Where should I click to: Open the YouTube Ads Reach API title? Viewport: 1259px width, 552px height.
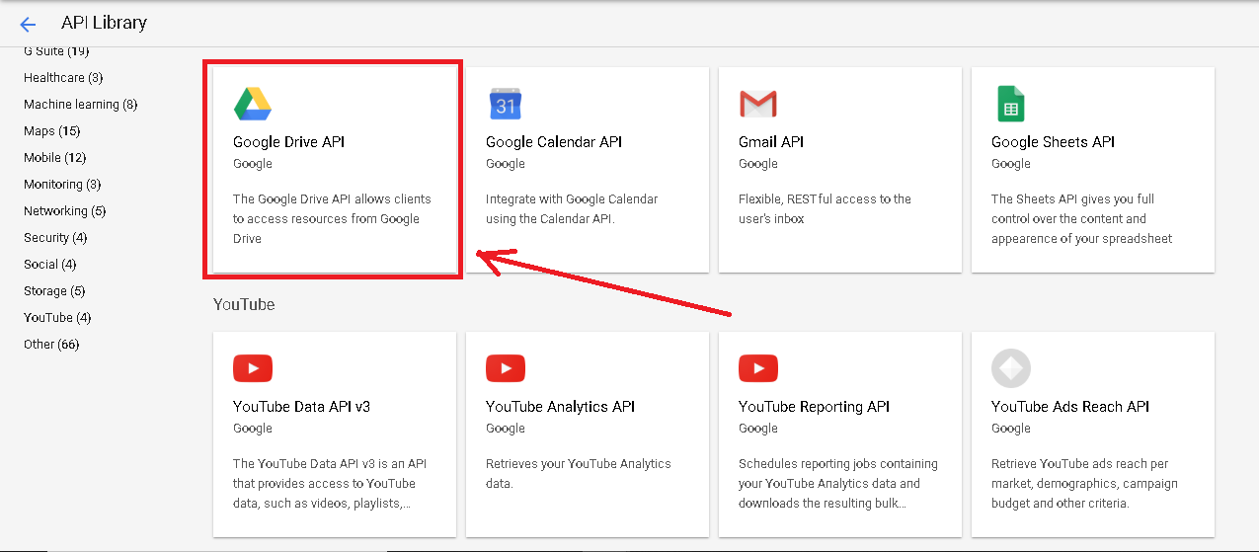1070,407
